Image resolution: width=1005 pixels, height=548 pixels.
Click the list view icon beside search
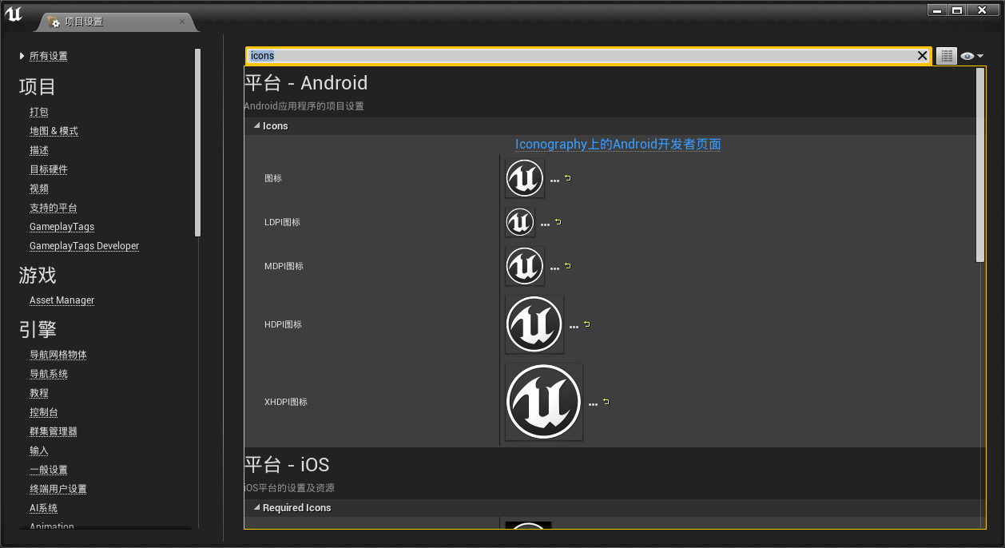[x=947, y=56]
